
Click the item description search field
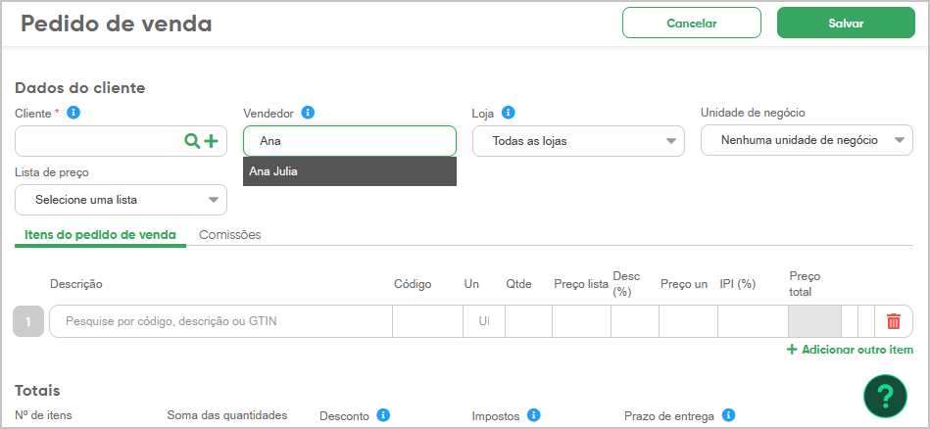[220, 321]
